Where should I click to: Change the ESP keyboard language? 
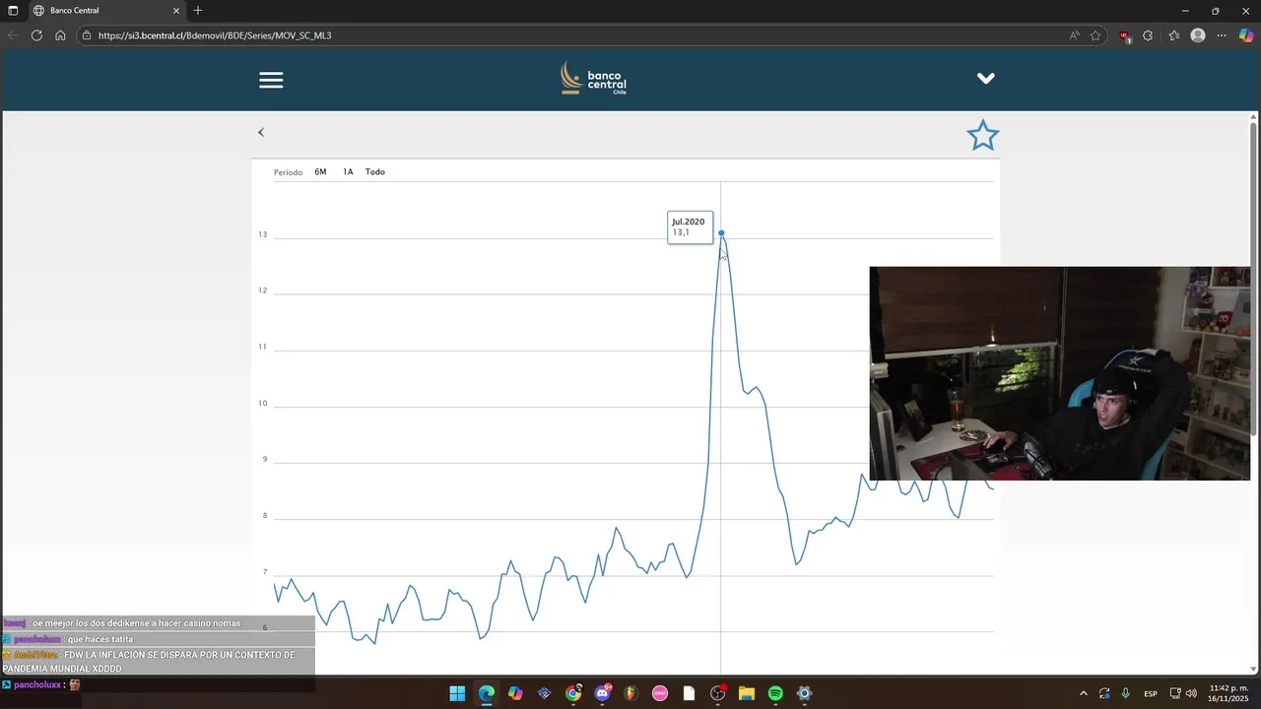point(1151,693)
